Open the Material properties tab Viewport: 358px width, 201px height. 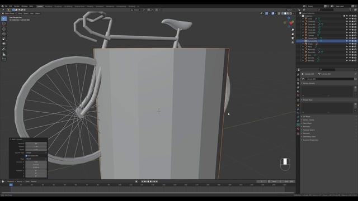(x=298, y=129)
